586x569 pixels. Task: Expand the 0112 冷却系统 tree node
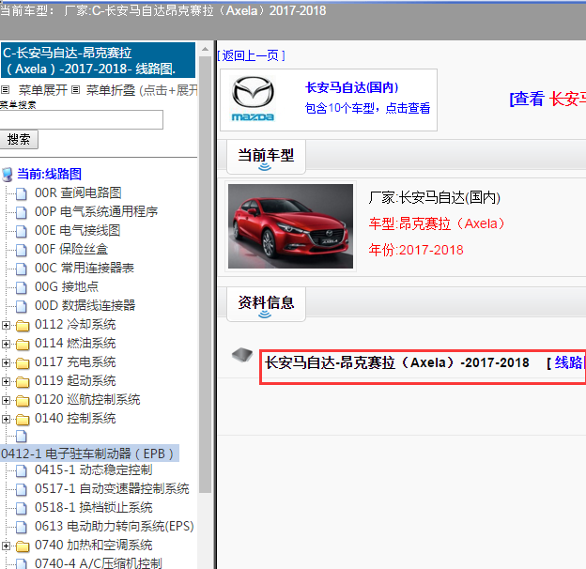coord(6,325)
